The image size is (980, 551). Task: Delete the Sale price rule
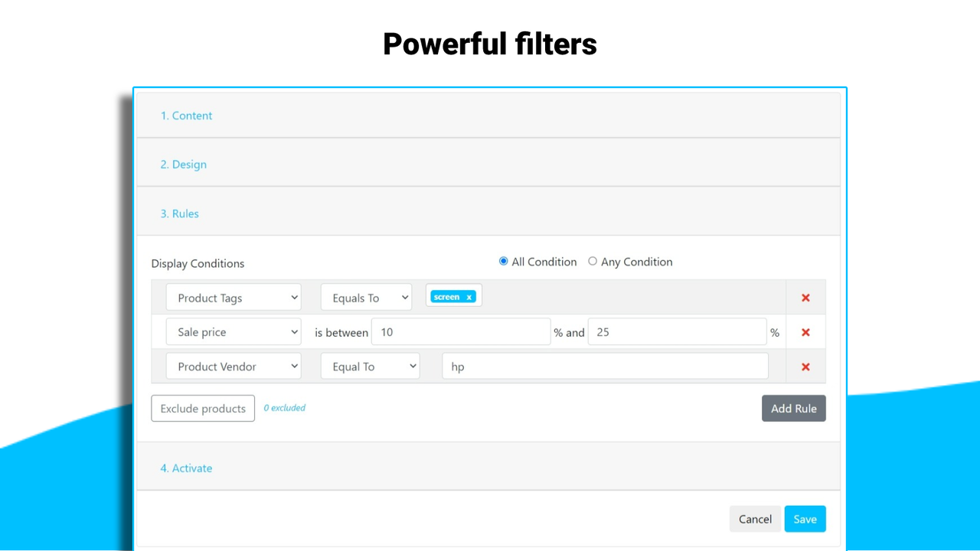(805, 331)
